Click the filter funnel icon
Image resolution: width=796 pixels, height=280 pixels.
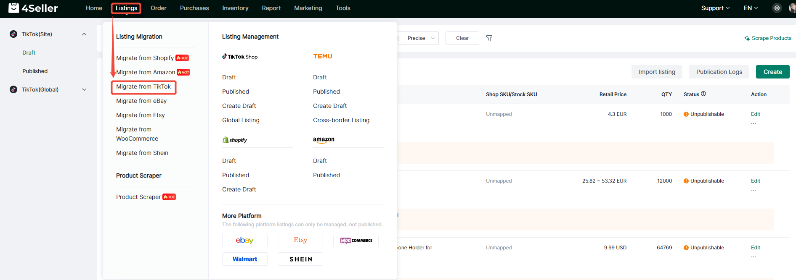[489, 38]
